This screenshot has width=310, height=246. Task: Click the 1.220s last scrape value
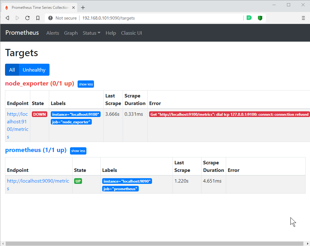tap(182, 181)
